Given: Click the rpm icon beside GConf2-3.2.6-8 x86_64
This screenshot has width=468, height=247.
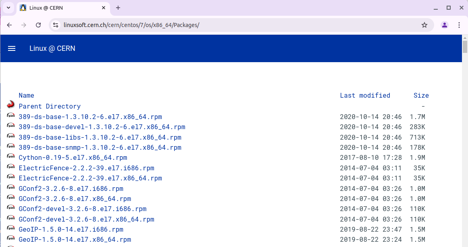Looking at the screenshot, I should (x=11, y=197).
